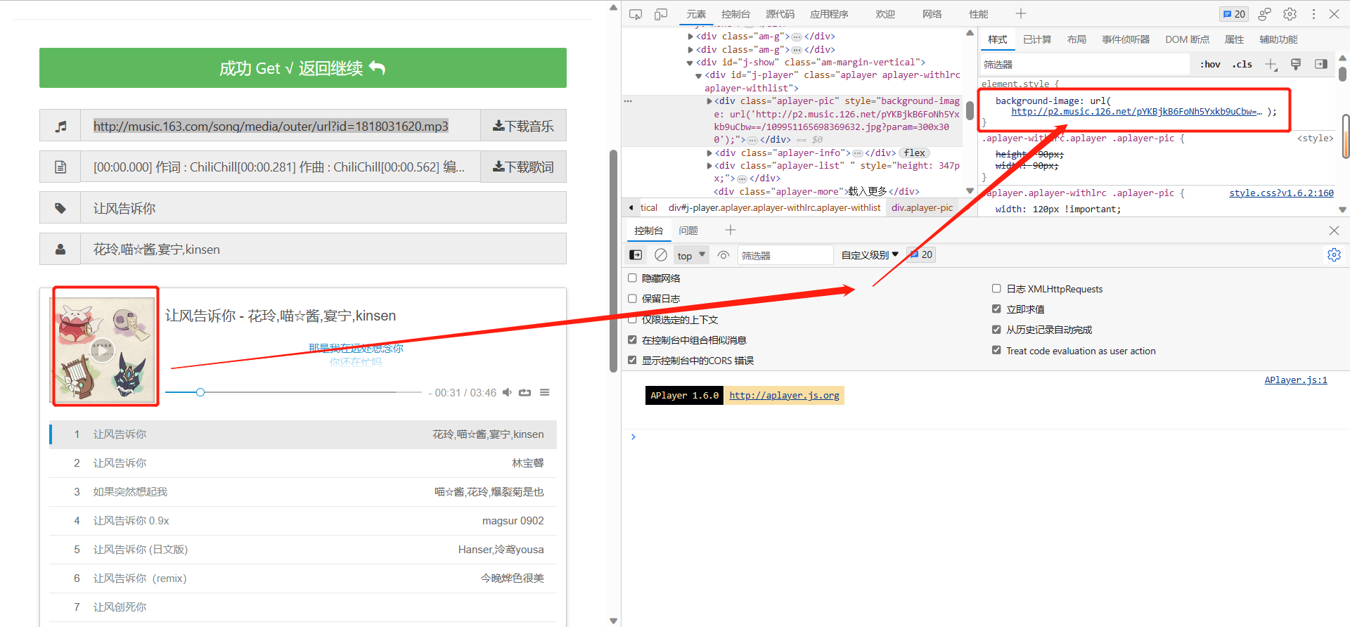Open style.css?v1.6.2:160 source link

coord(1281,193)
